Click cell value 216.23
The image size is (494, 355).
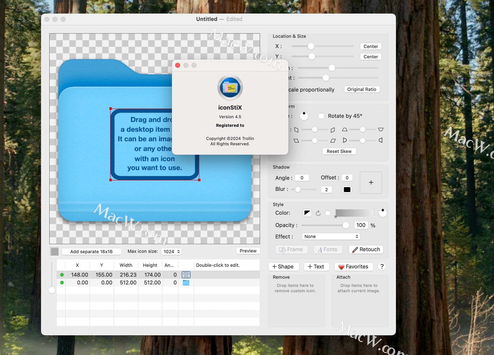(x=128, y=275)
